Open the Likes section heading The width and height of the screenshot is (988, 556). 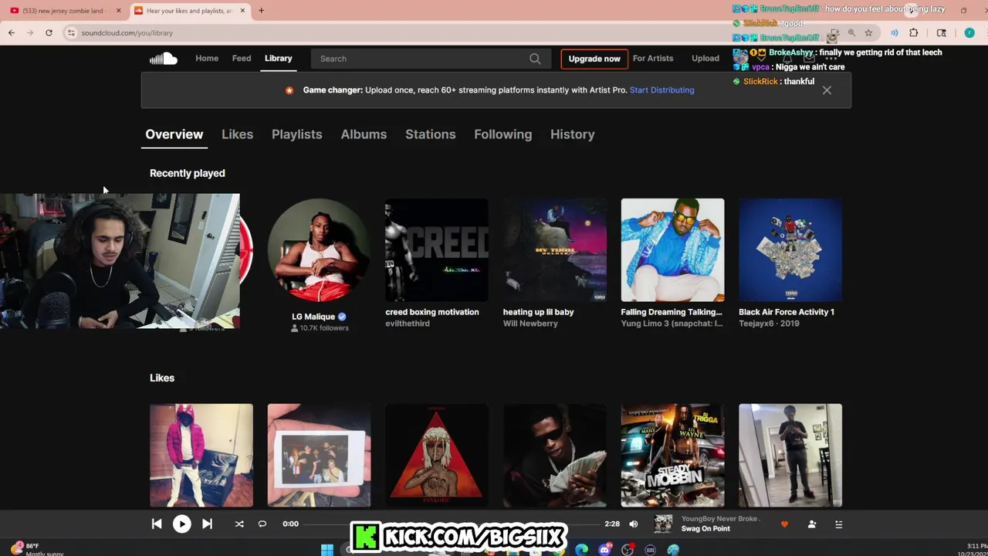click(162, 378)
